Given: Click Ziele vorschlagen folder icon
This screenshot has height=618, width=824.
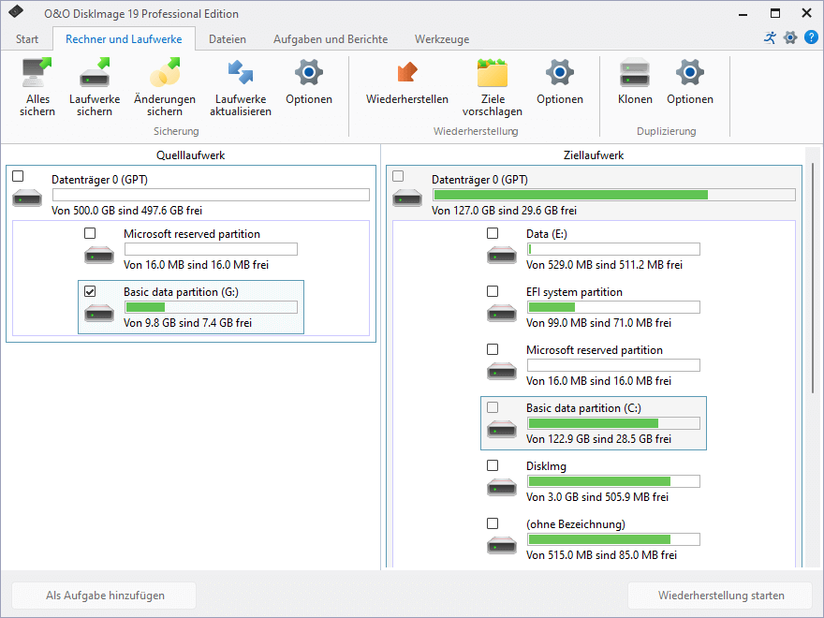Looking at the screenshot, I should pos(493,72).
